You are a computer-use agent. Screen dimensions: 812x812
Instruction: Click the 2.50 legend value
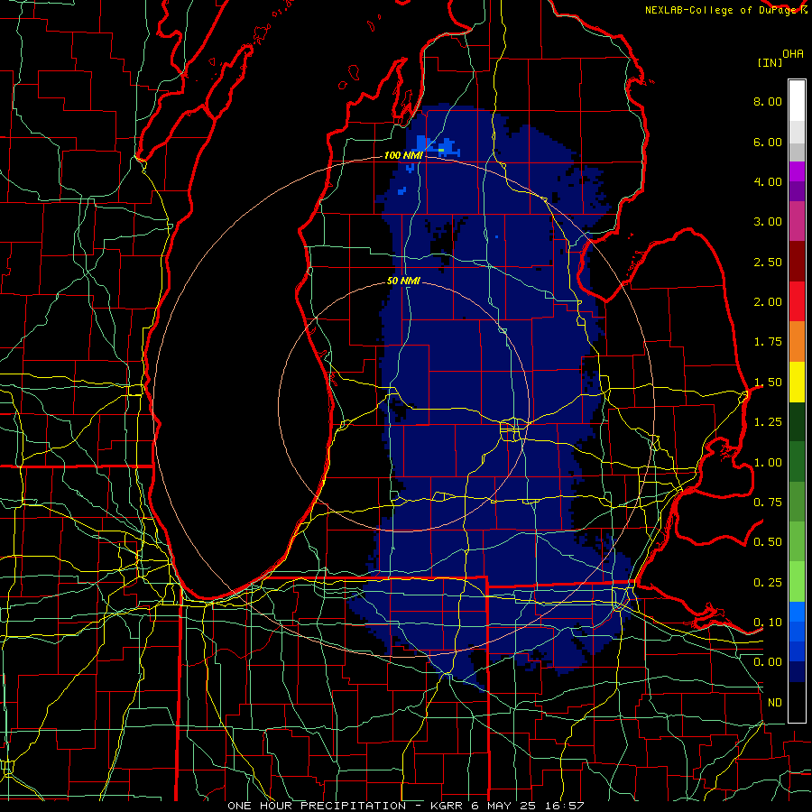pyautogui.click(x=768, y=262)
